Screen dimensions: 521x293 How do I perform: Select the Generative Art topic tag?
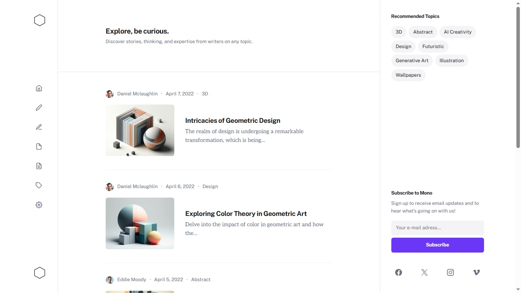(412, 61)
